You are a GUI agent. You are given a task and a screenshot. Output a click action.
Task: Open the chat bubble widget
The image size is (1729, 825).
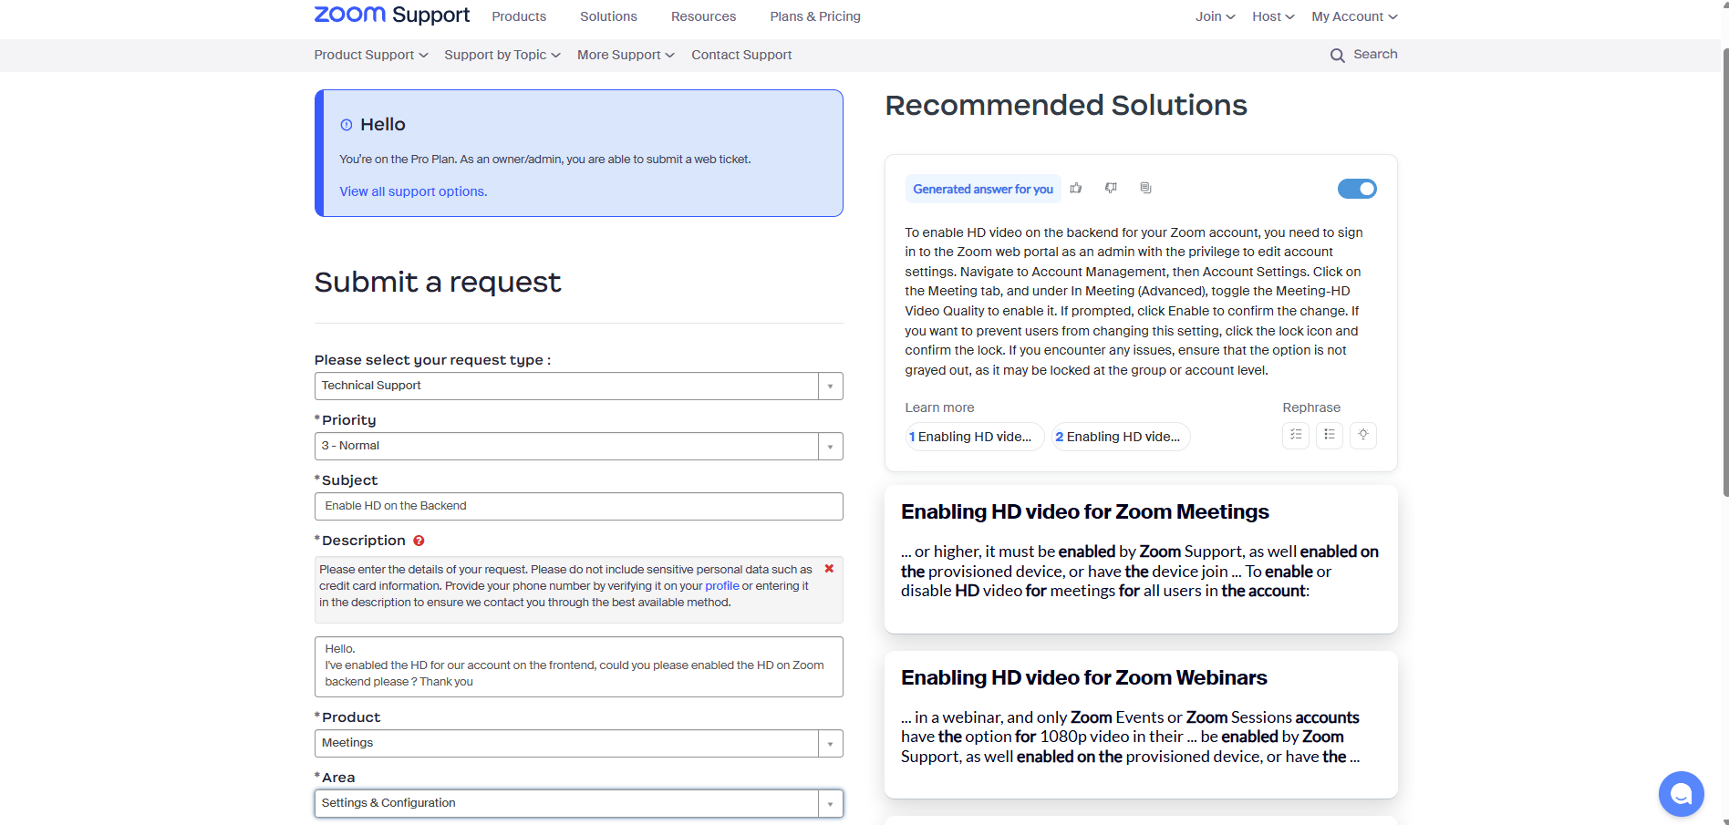click(1681, 793)
